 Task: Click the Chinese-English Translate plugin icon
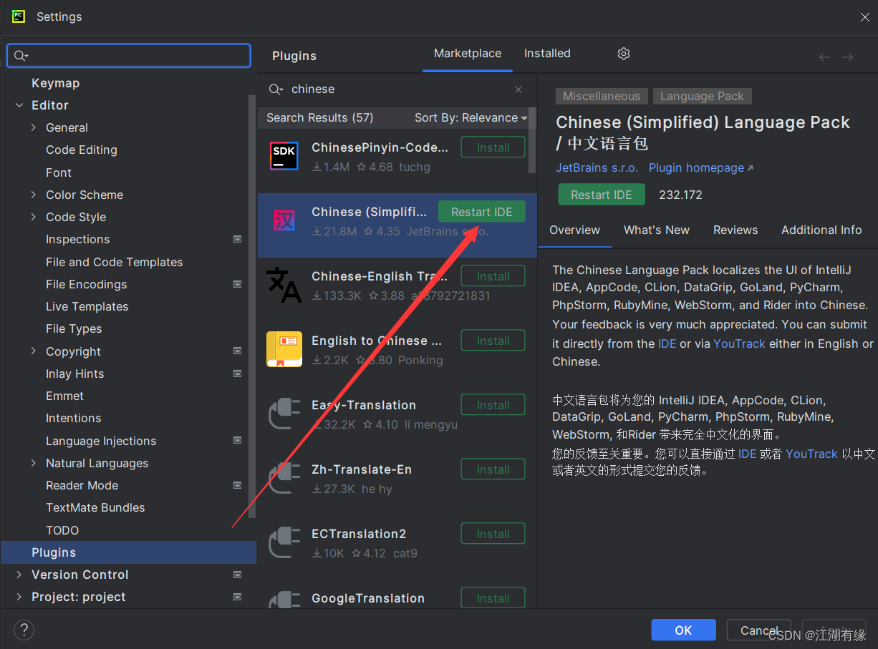(x=284, y=285)
